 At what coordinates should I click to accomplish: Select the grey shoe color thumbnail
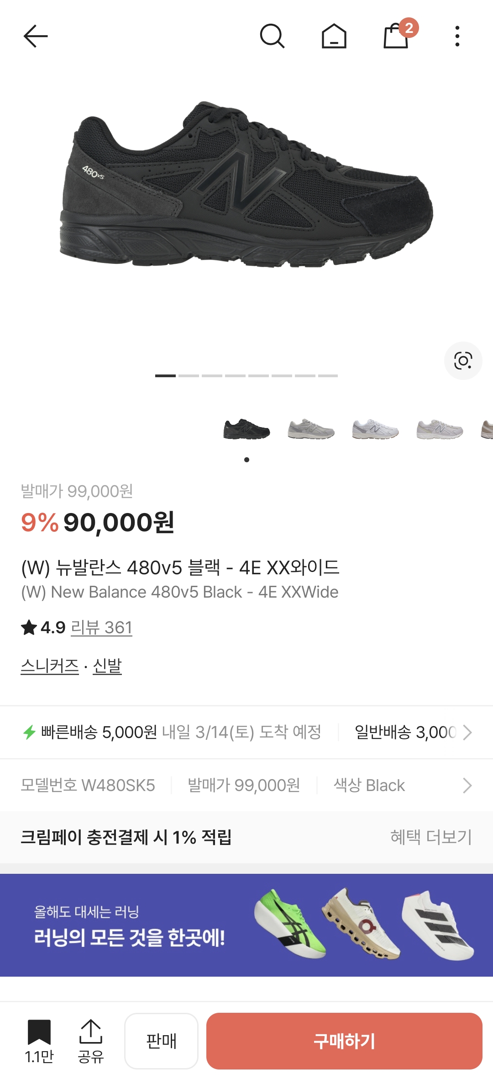click(x=311, y=430)
